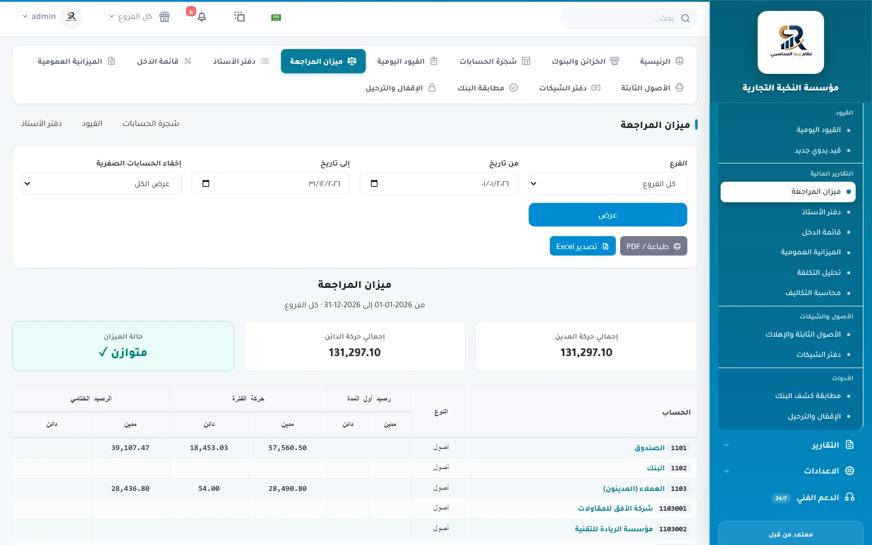Image resolution: width=872 pixels, height=545 pixels.
Task: Open the top bar كل الفروع branch selector
Action: [x=130, y=17]
